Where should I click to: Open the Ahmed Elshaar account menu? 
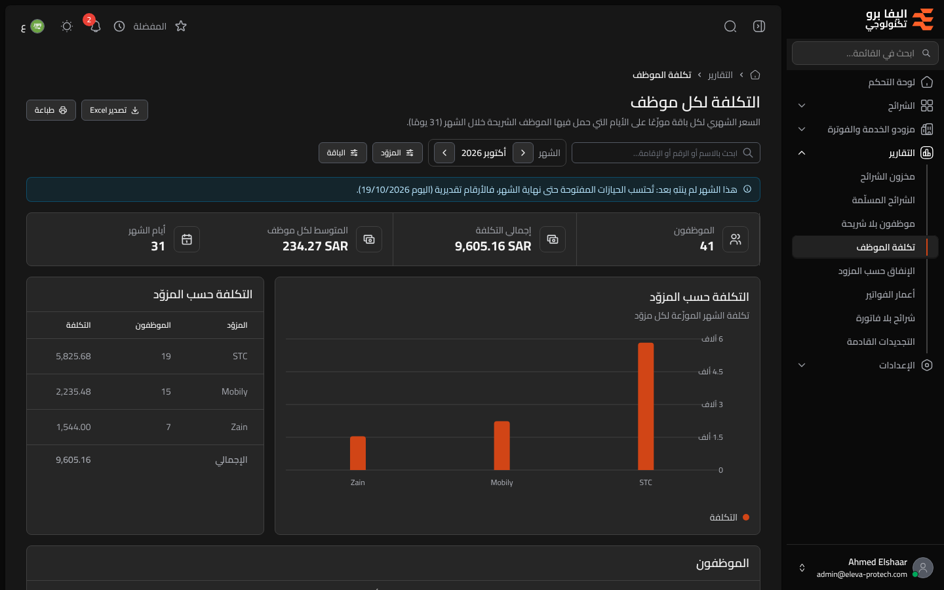[x=865, y=568]
